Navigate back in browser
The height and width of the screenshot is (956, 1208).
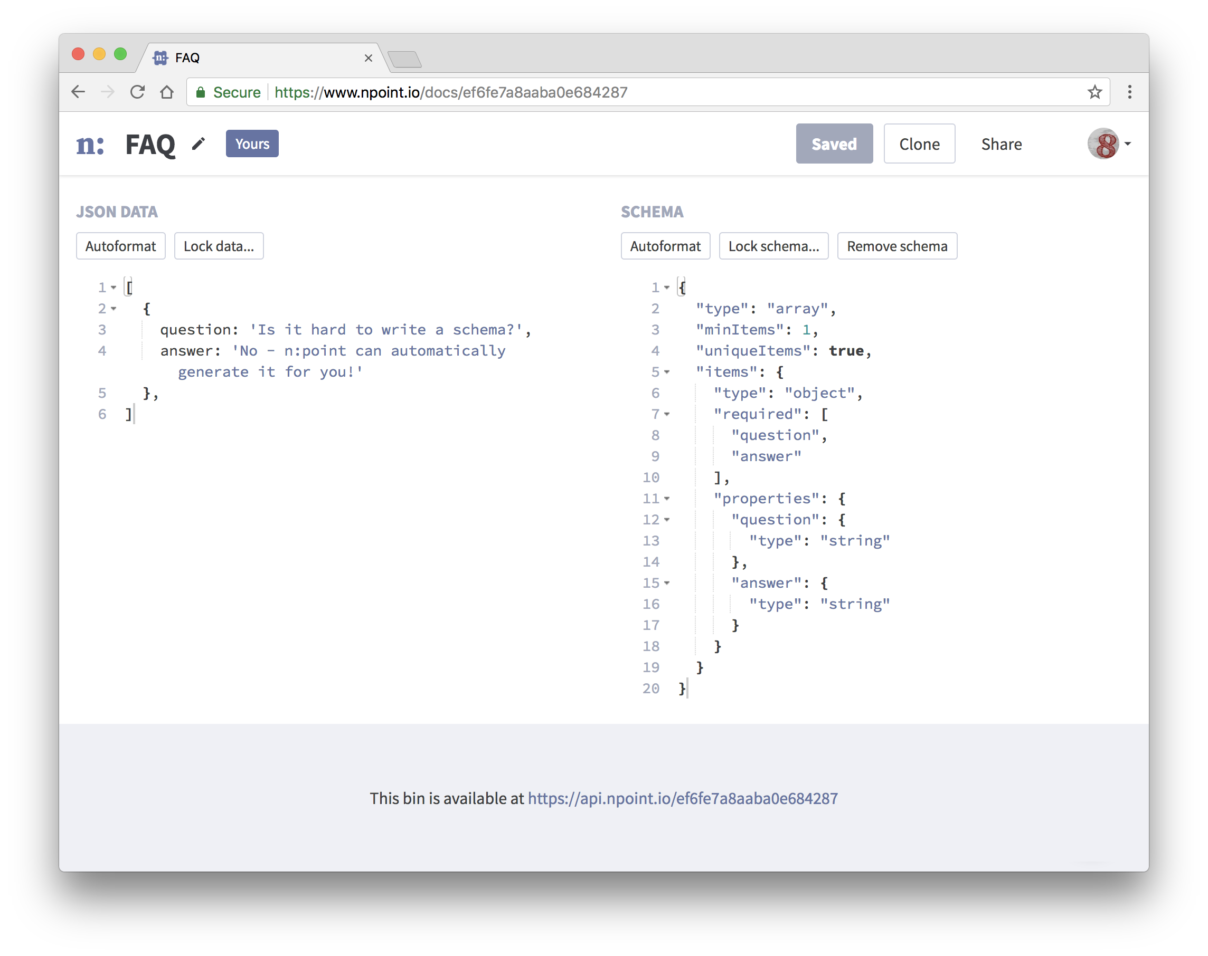point(79,92)
